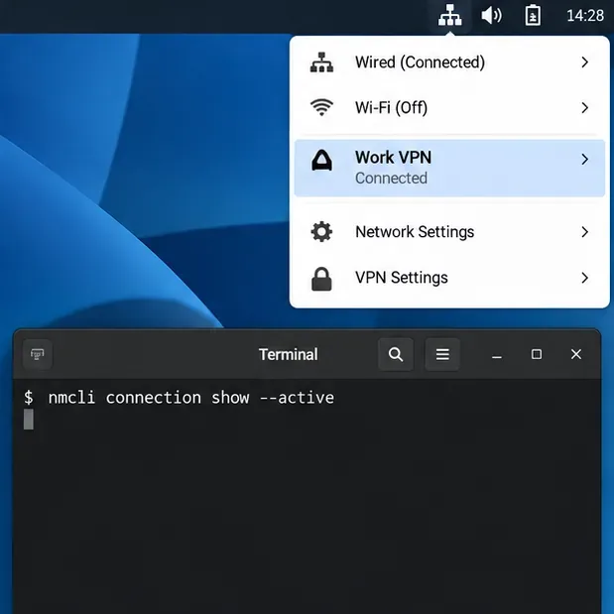Click the terminal cursor block
Screen dimensions: 614x614
coord(29,420)
